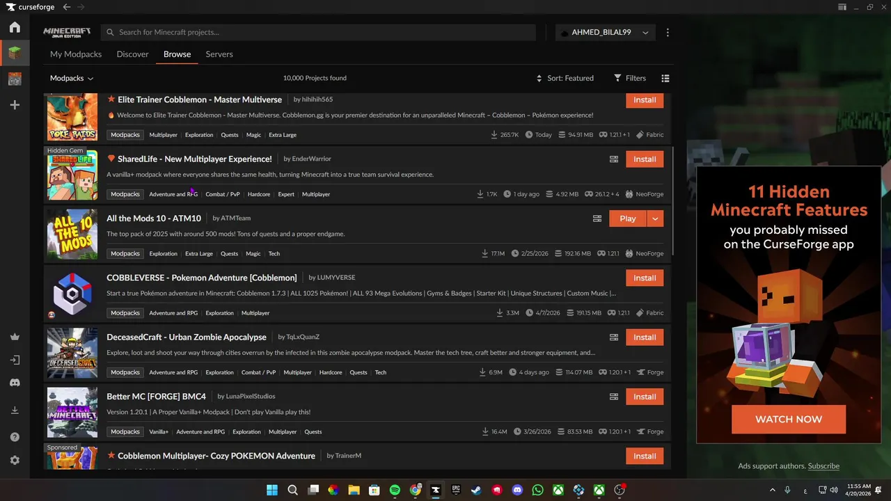Click the CurseForge logo in title bar
Image resolution: width=891 pixels, height=501 pixels.
tap(31, 7)
